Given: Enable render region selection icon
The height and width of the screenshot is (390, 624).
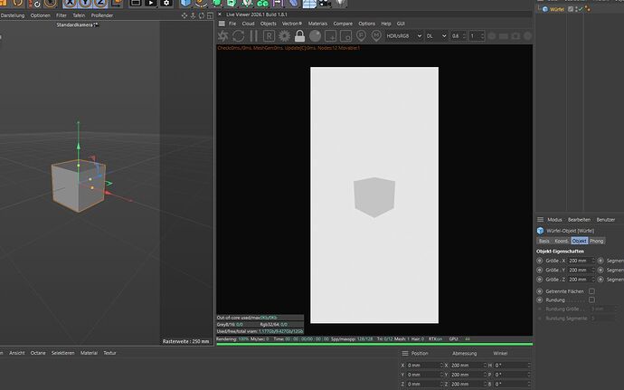Looking at the screenshot, I should 330,36.
